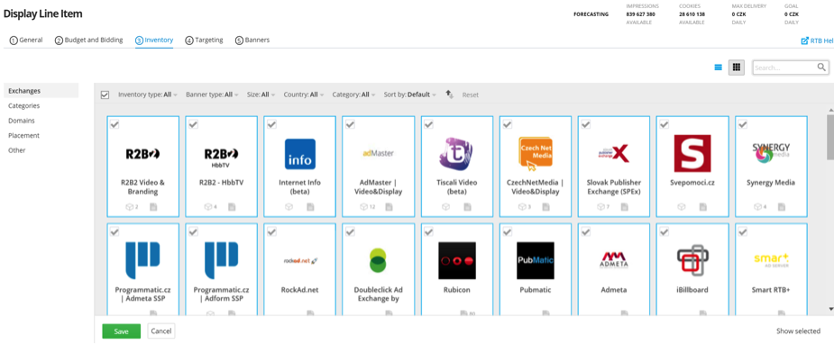Toggle the select-all exchanges checkbox
834x344 pixels.
pos(105,95)
